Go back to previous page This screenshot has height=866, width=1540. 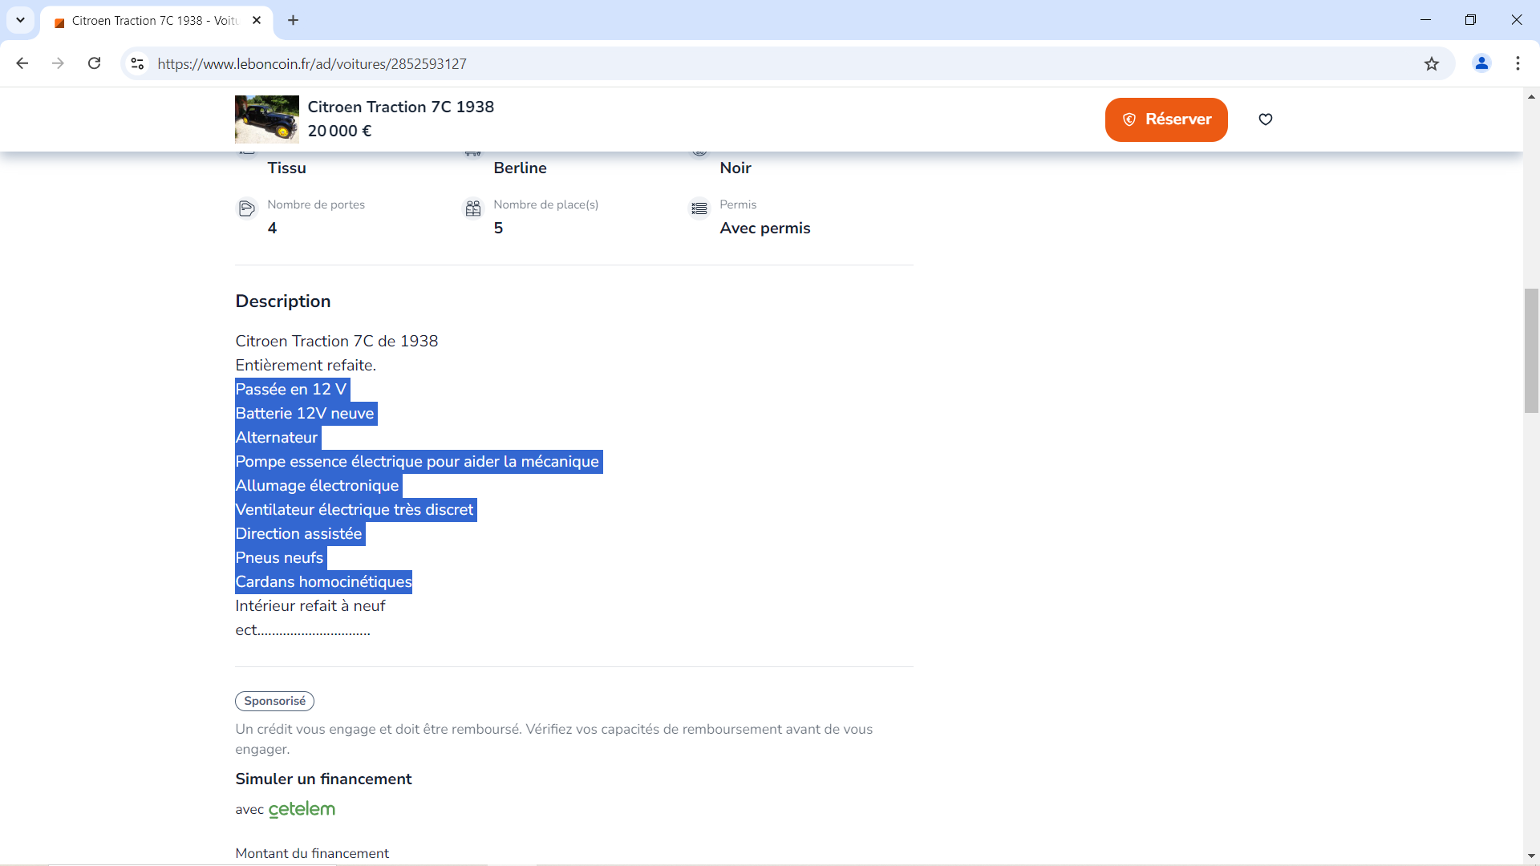22,63
